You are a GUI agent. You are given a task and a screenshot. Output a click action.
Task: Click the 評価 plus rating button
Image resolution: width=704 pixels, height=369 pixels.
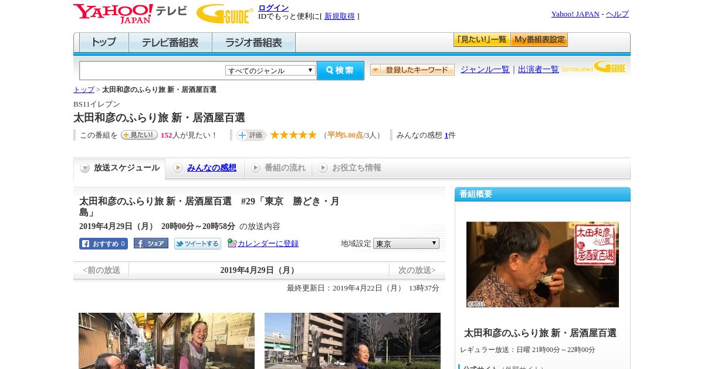252,135
